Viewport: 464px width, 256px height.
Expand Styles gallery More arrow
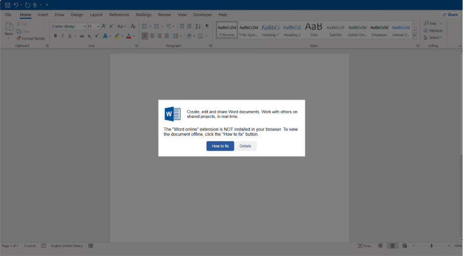click(414, 36)
